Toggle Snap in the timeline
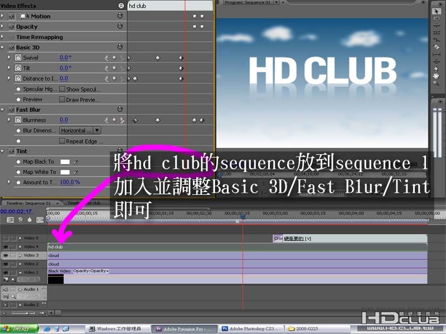The width and height of the screenshot is (446, 334). [10, 220]
